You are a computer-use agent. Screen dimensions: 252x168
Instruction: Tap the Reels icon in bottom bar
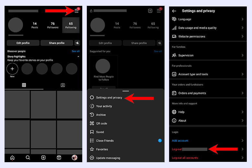coord(59,158)
